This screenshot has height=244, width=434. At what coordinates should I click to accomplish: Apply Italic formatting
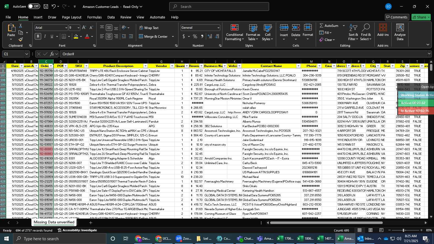pos(45,36)
